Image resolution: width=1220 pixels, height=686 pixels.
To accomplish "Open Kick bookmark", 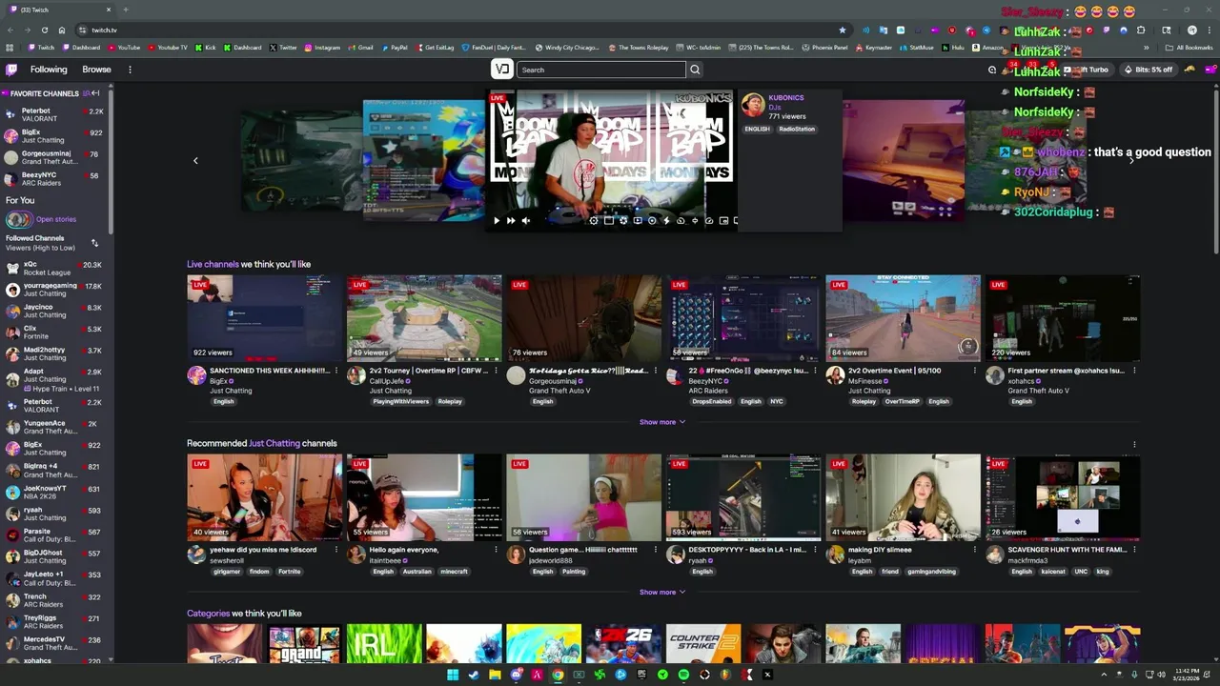I will point(205,47).
